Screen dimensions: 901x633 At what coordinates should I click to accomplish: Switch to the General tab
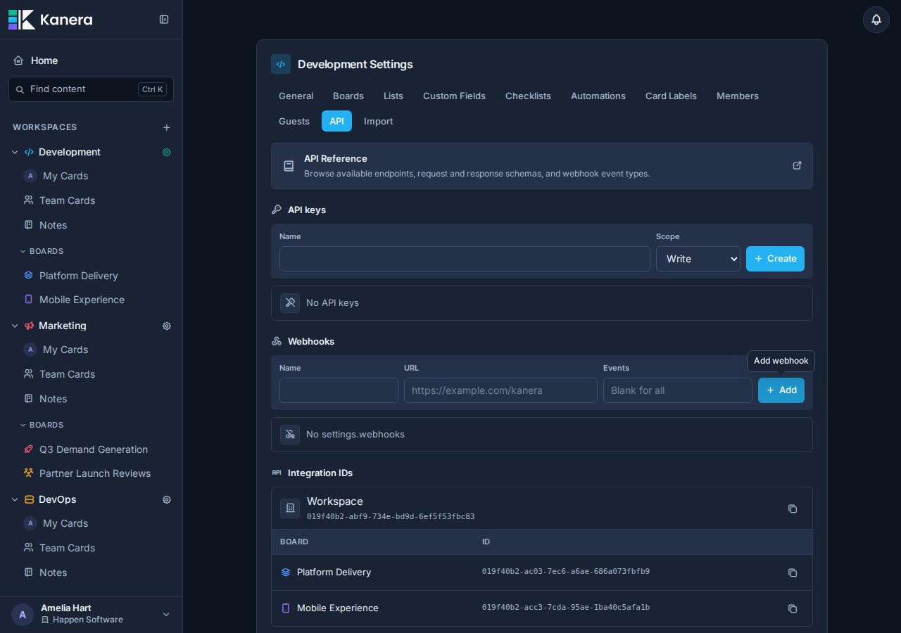pyautogui.click(x=296, y=96)
